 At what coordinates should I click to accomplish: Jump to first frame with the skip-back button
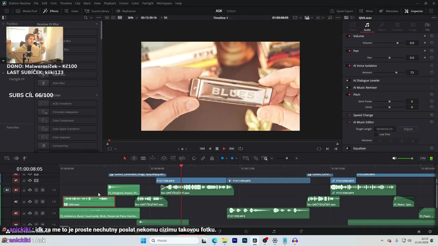(202, 149)
